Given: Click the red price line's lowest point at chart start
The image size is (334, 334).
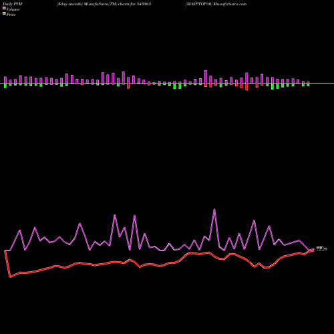Looking at the screenshot, I should coord(10,277).
